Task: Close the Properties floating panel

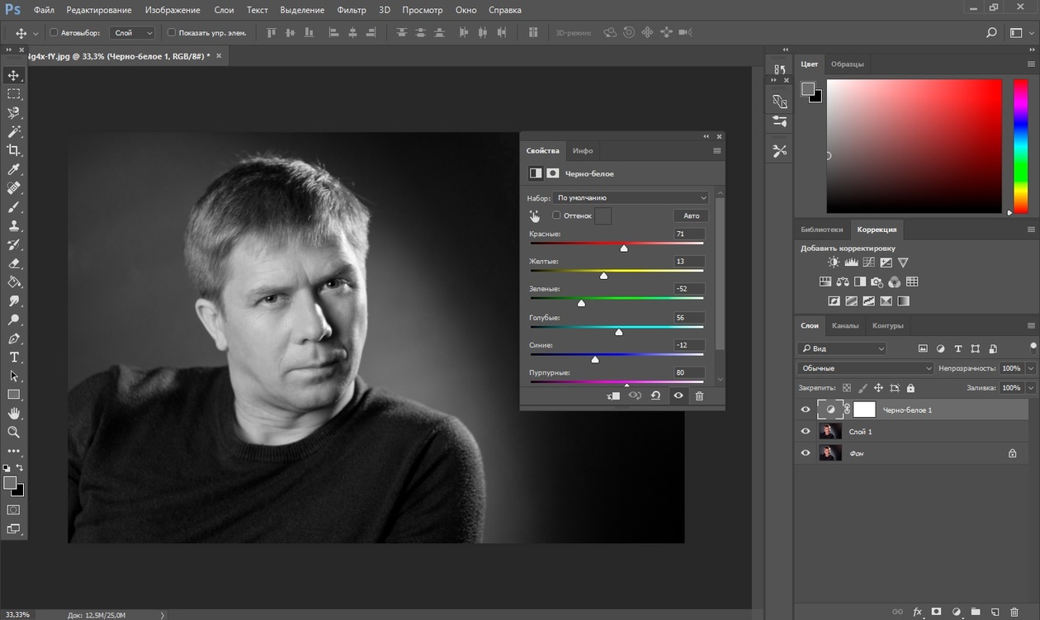Action: (719, 136)
